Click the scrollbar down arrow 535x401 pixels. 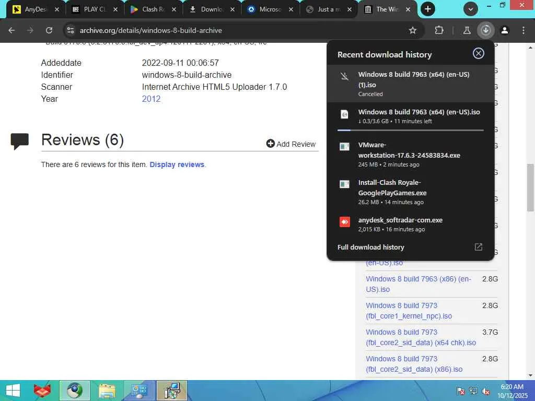point(530,375)
